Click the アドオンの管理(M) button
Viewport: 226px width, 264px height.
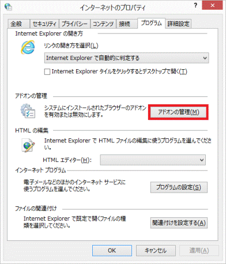point(178,112)
